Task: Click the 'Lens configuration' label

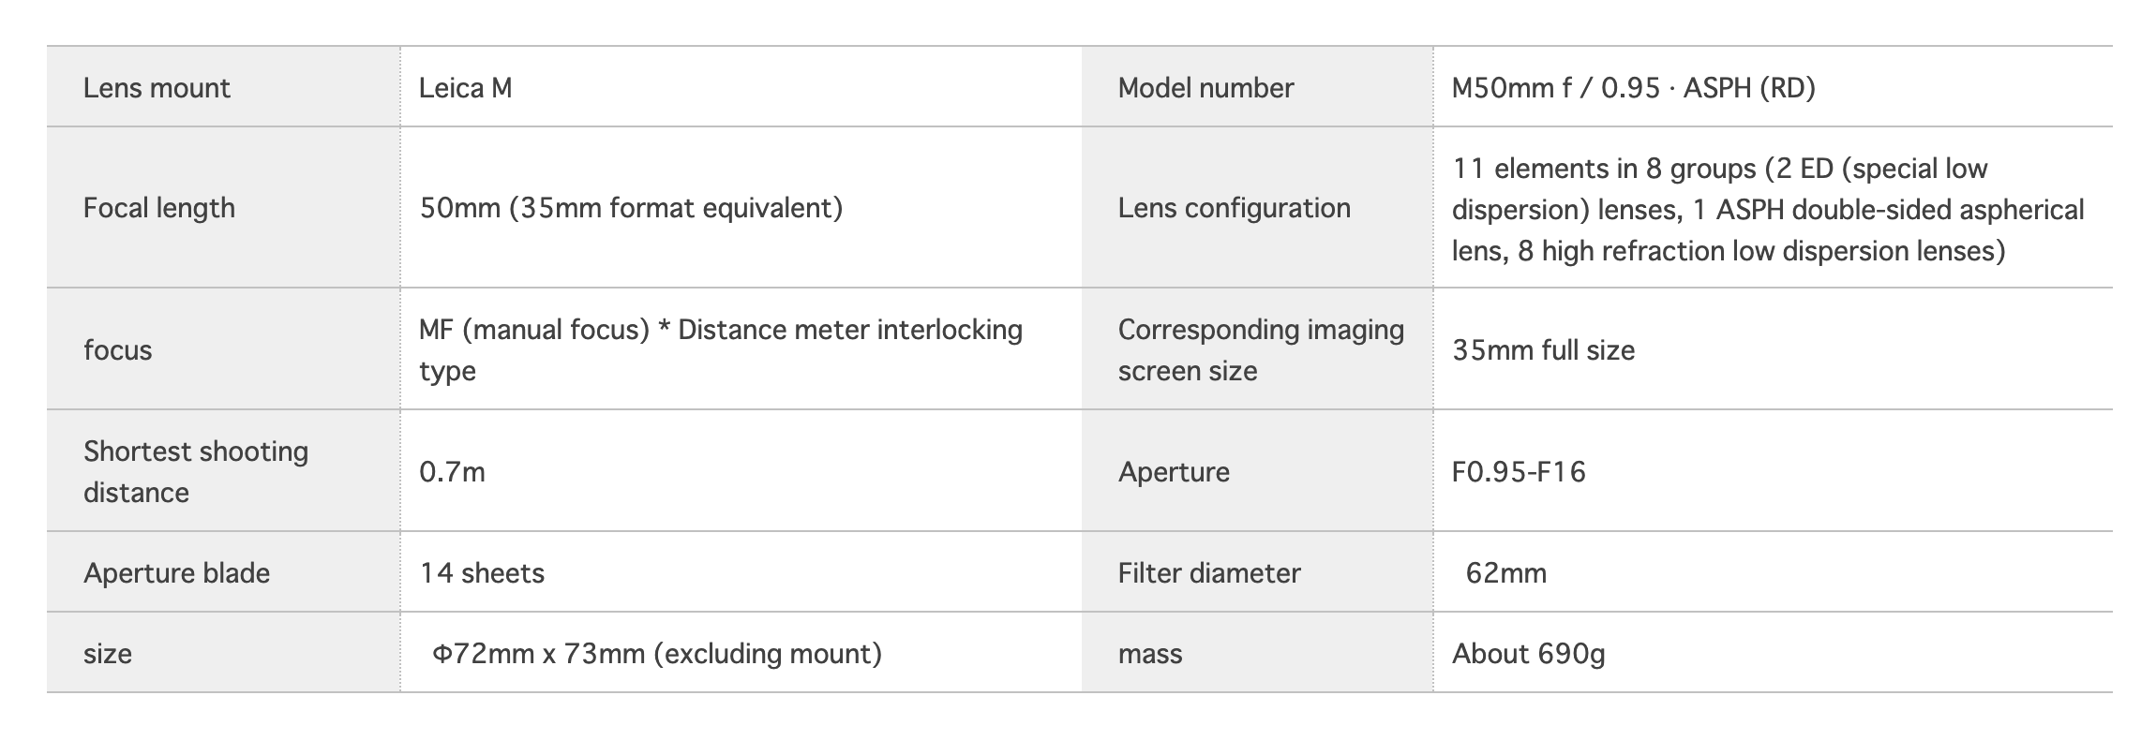Action: [x=1234, y=208]
